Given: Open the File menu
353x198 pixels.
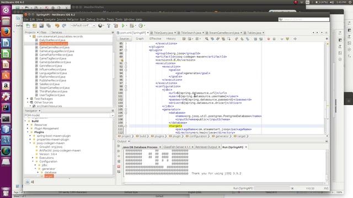Looking at the screenshot, I should click(26, 20).
